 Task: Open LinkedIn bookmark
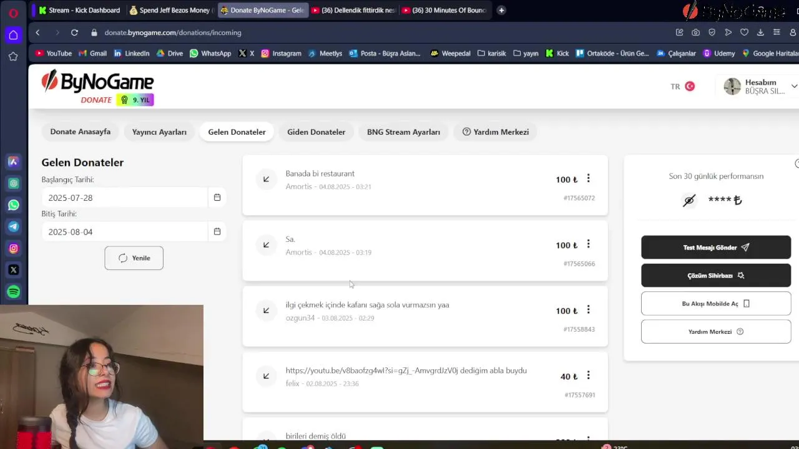pos(131,53)
